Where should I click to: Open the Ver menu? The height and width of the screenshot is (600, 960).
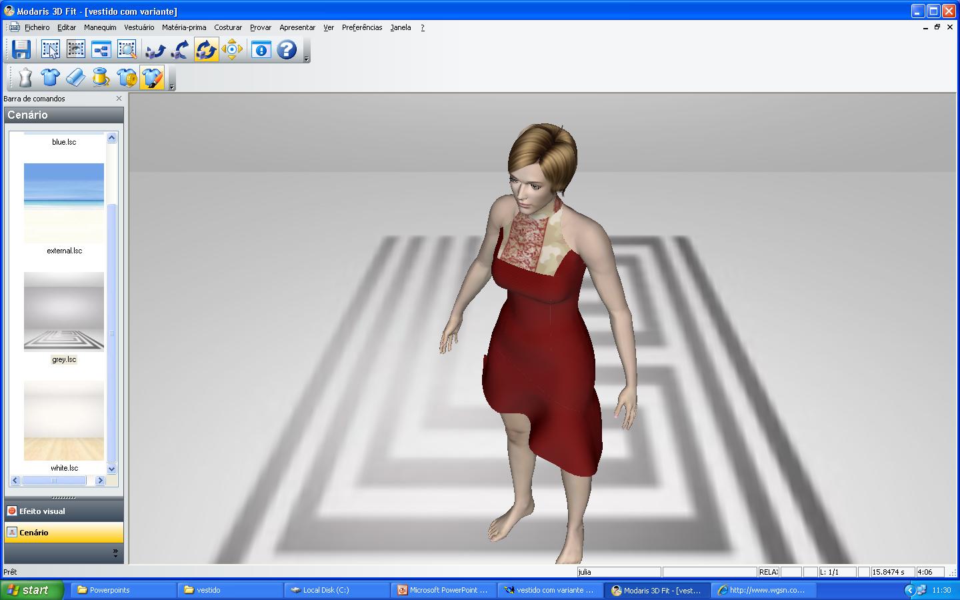click(329, 27)
